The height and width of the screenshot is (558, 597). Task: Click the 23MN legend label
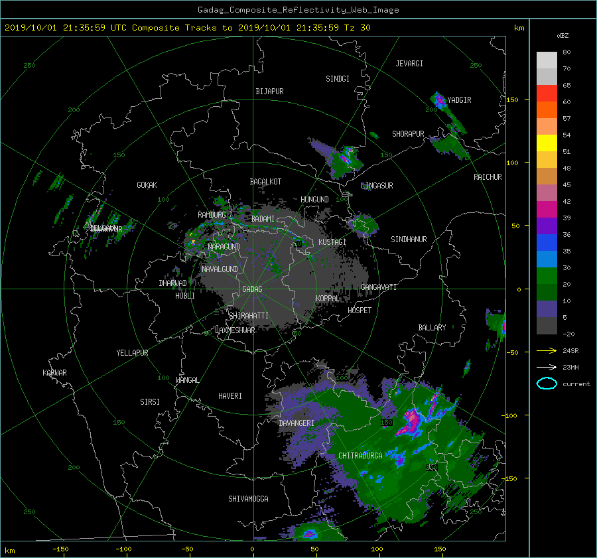pos(570,367)
